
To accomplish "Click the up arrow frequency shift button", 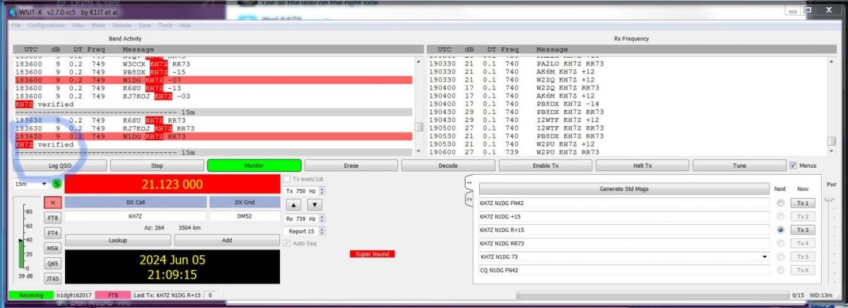I will click(x=295, y=204).
